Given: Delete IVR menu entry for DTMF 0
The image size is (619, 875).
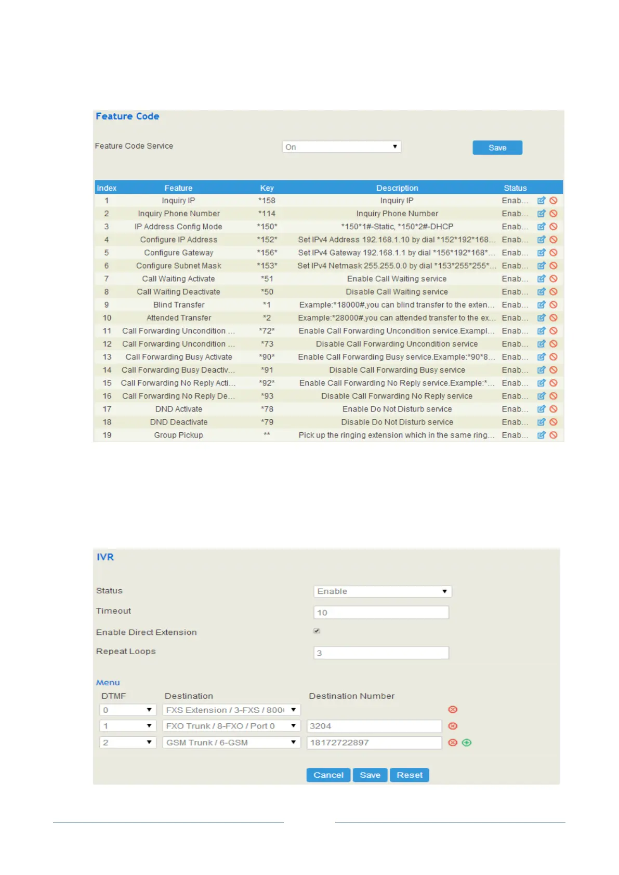Looking at the screenshot, I should click(453, 710).
